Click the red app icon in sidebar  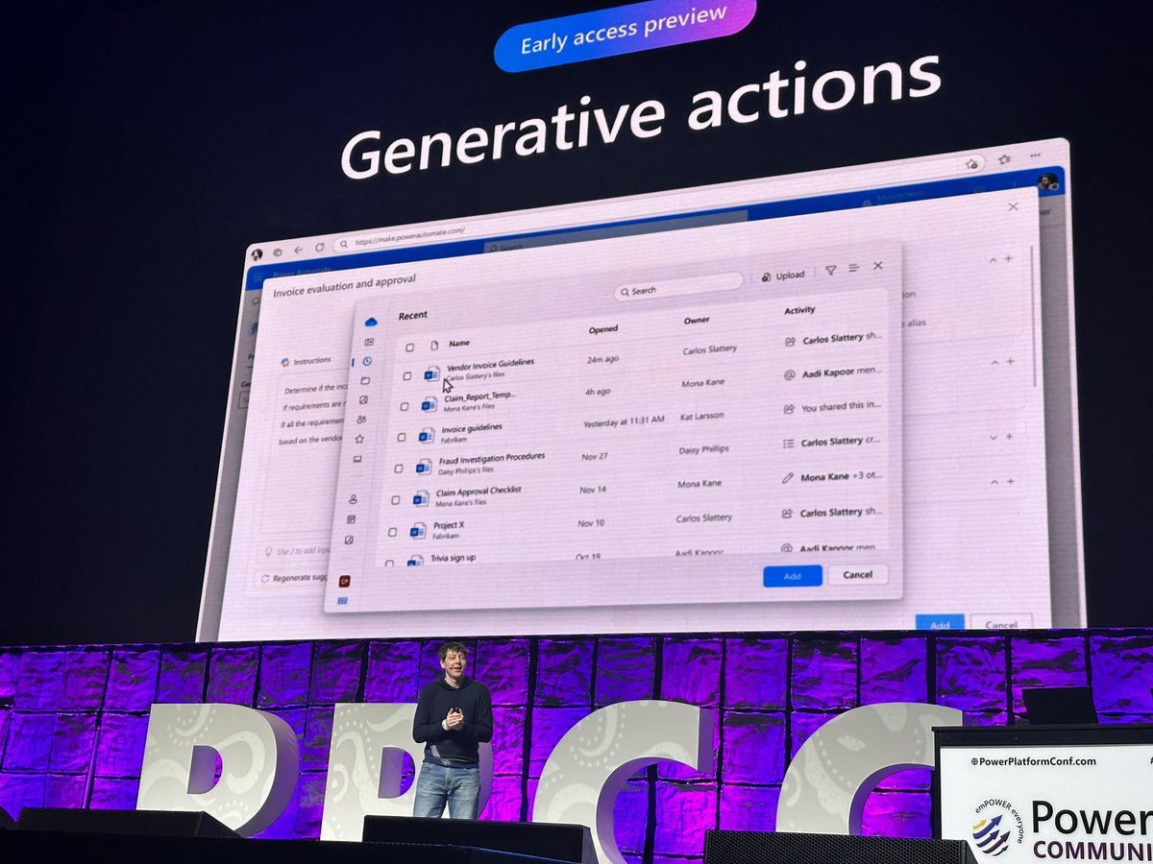(345, 581)
